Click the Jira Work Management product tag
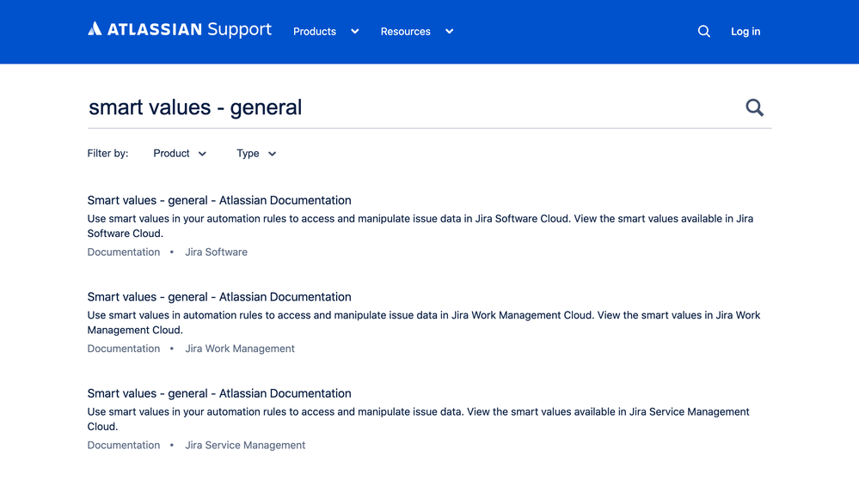The width and height of the screenshot is (859, 480). coord(240,349)
